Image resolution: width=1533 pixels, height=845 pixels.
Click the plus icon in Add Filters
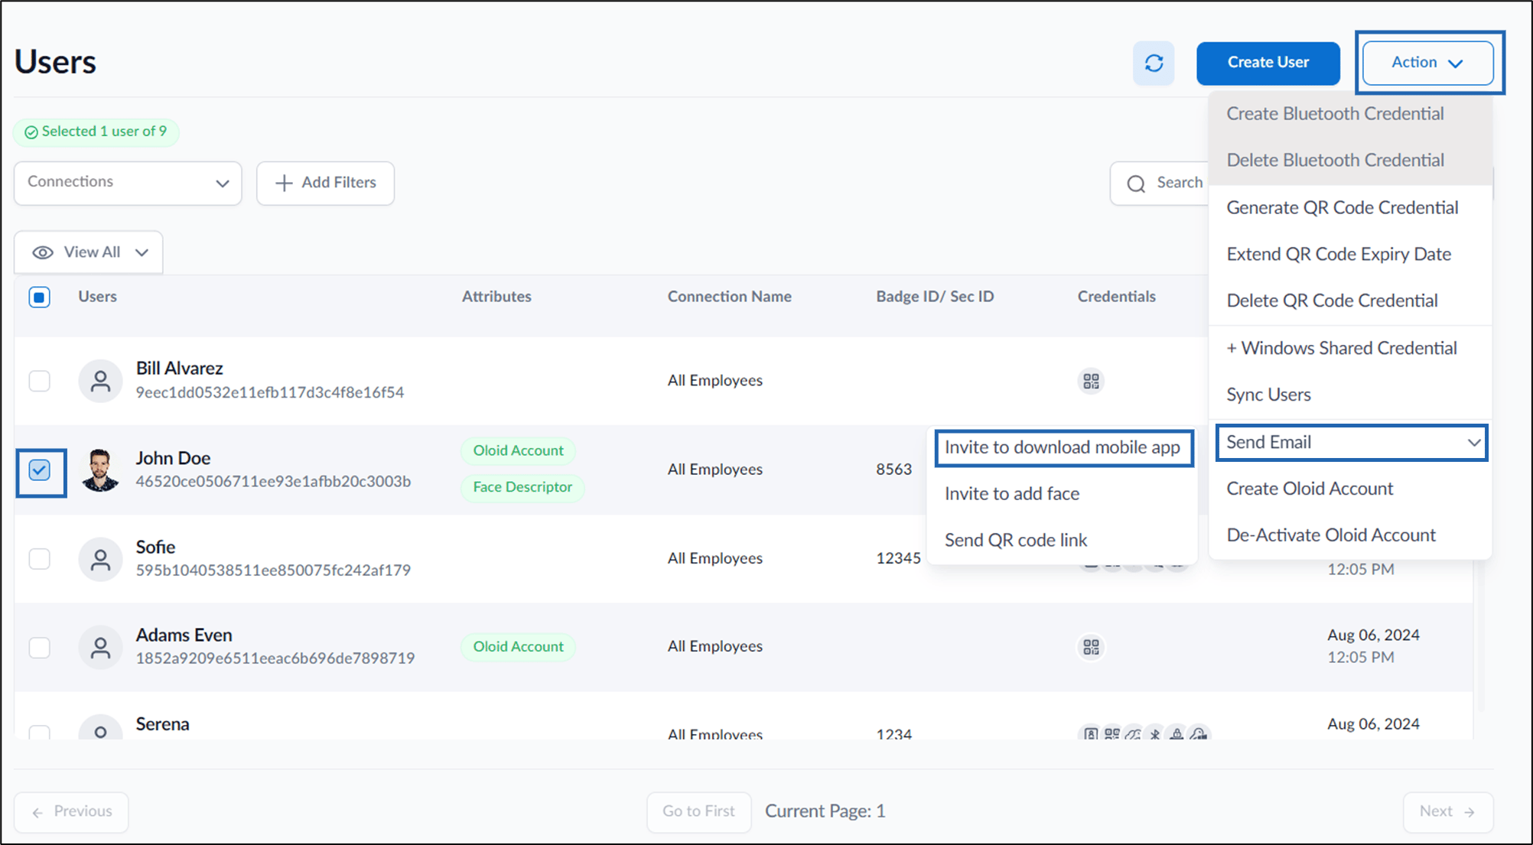tap(284, 183)
